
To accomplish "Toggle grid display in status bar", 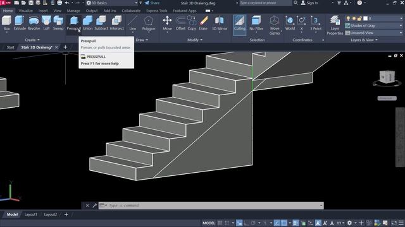I will coord(220,223).
